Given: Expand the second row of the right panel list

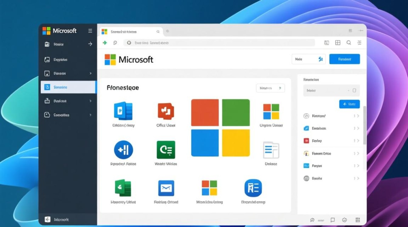Looking at the screenshot, I should point(358,128).
